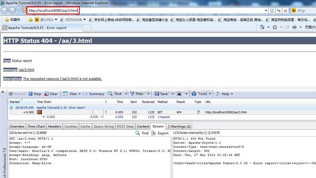The height and width of the screenshot is (178, 316).
Task: Open the Favorites star button
Action: 13,19
